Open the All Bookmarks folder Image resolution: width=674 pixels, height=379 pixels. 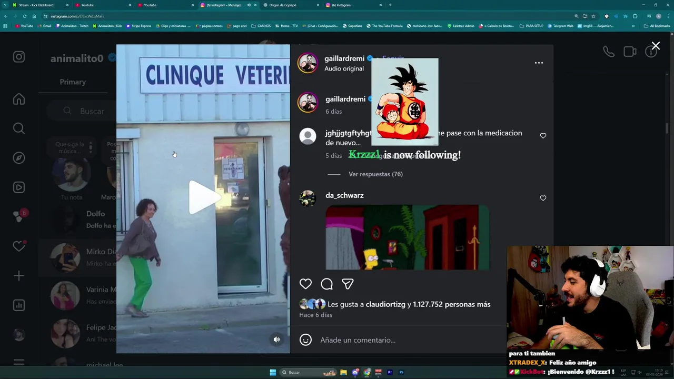[657, 26]
